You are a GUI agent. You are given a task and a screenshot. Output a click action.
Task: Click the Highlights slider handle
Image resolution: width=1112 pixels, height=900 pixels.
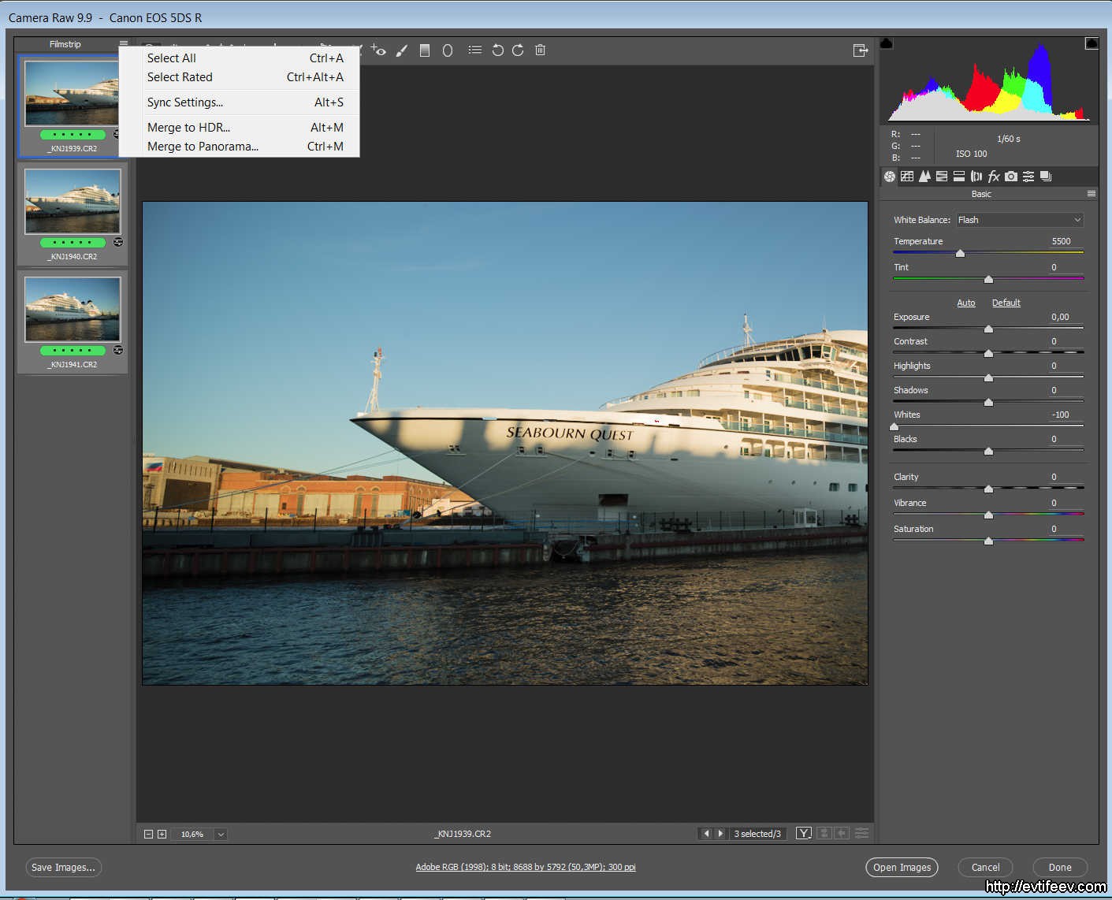click(x=988, y=377)
